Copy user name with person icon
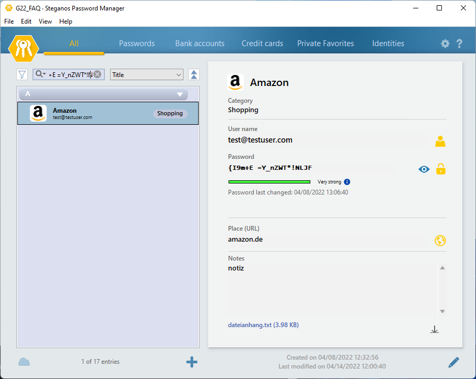The width and height of the screenshot is (476, 379). pyautogui.click(x=440, y=141)
